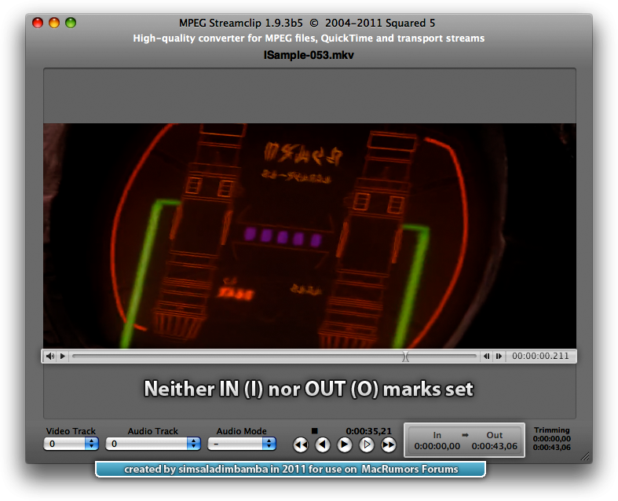Click the timeline scrub bar track
The width and height of the screenshot is (618, 501).
tap(274, 356)
